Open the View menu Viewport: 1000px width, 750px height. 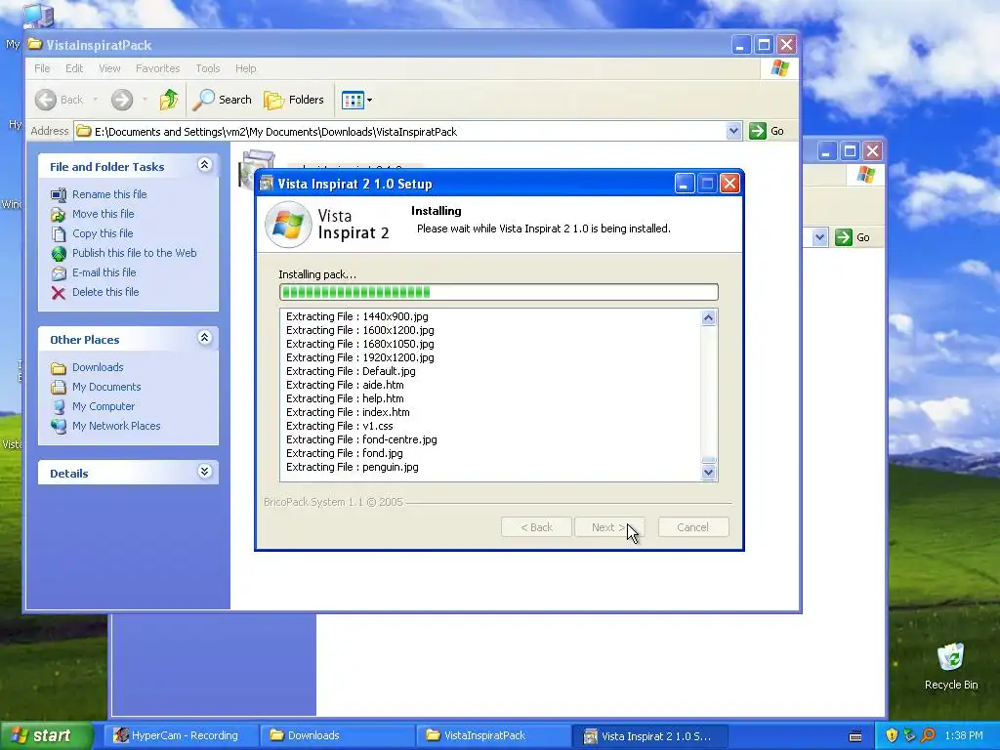pos(109,68)
